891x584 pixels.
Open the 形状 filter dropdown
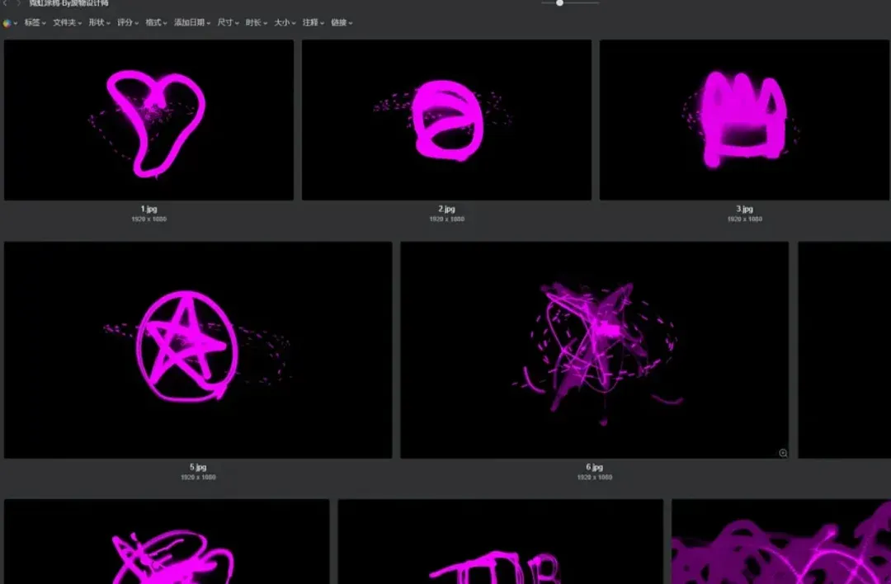(100, 23)
